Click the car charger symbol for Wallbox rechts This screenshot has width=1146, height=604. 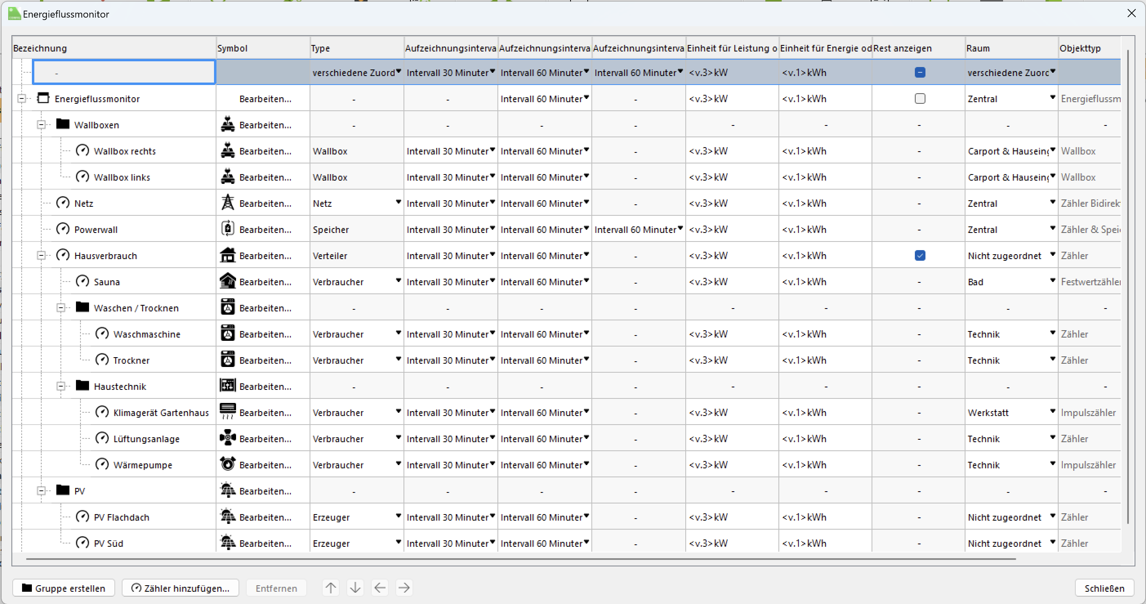pos(227,151)
